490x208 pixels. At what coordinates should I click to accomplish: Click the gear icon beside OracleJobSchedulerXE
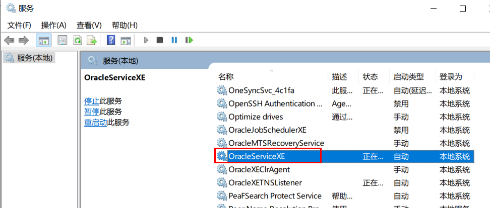tap(222, 130)
